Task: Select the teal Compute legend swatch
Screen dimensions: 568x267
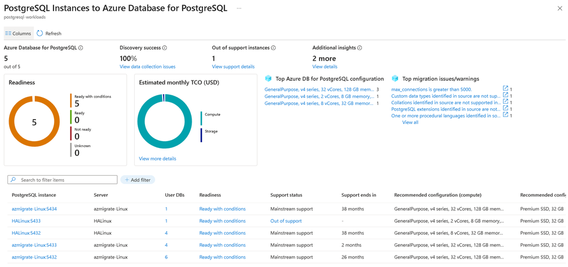Action: [201, 118]
